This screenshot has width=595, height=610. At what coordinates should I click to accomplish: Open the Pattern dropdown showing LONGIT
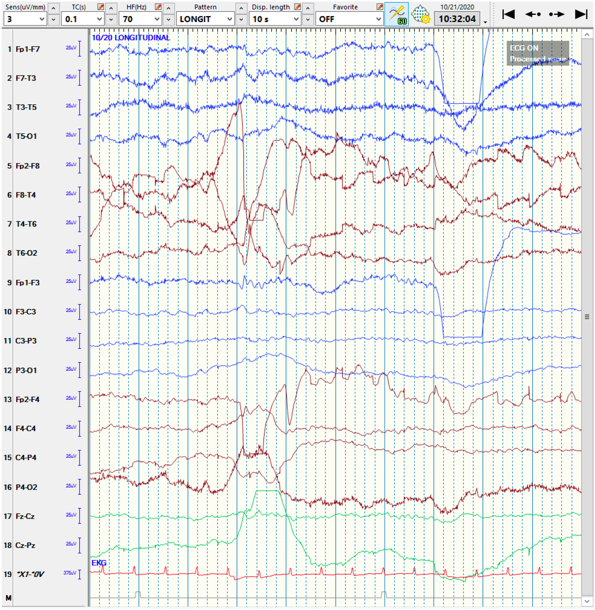(x=205, y=19)
